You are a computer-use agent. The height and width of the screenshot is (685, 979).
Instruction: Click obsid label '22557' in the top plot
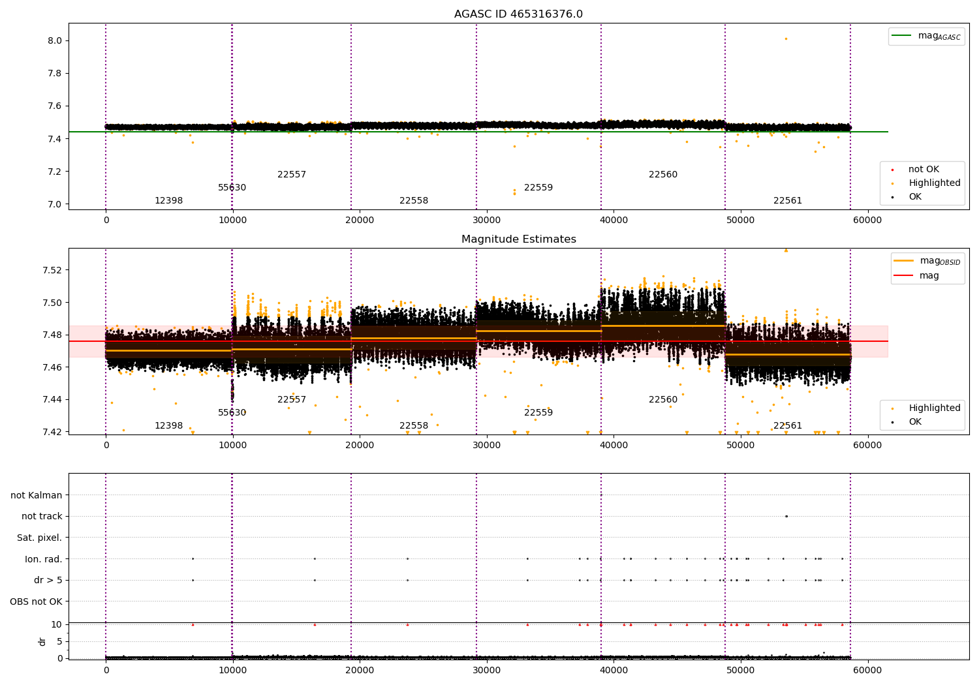[292, 175]
